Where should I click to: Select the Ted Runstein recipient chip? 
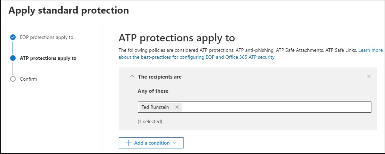tap(155, 107)
